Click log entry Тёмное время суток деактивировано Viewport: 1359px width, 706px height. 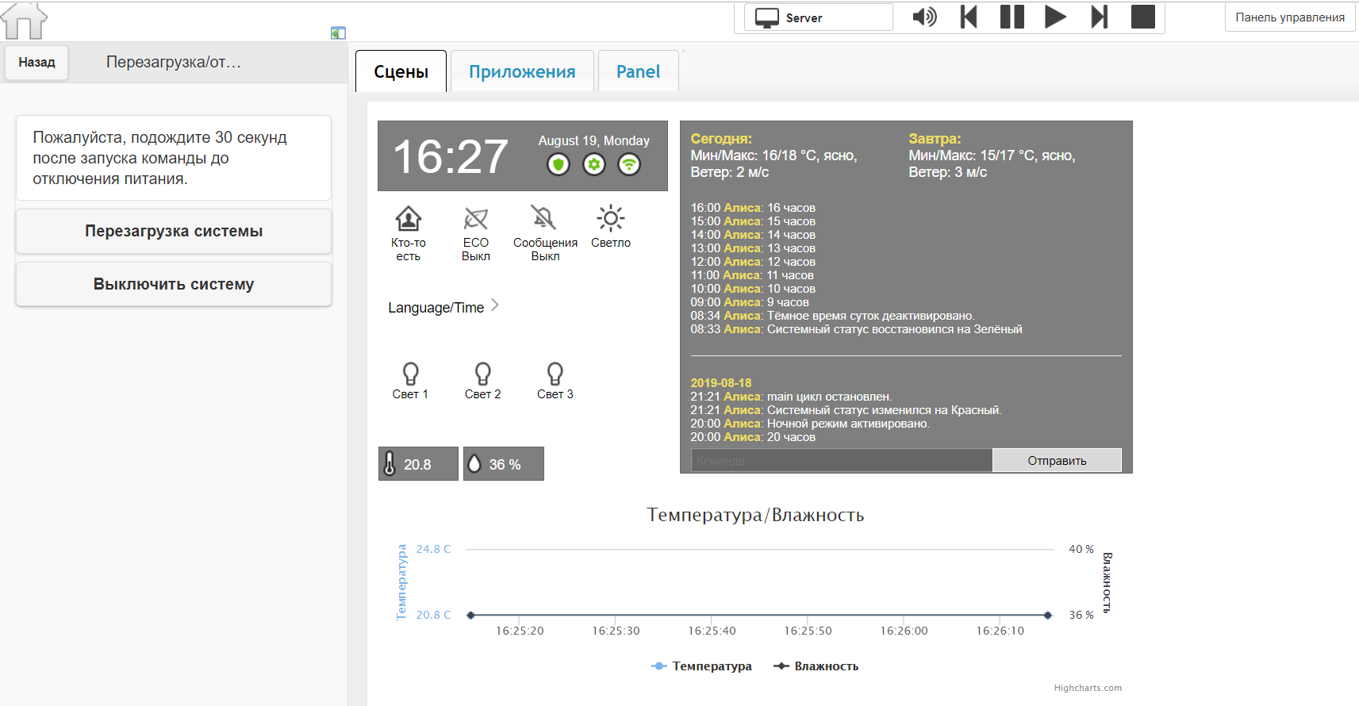point(832,316)
